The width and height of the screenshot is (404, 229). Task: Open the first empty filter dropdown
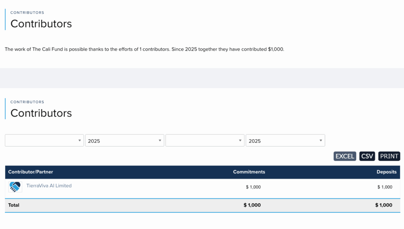click(44, 140)
